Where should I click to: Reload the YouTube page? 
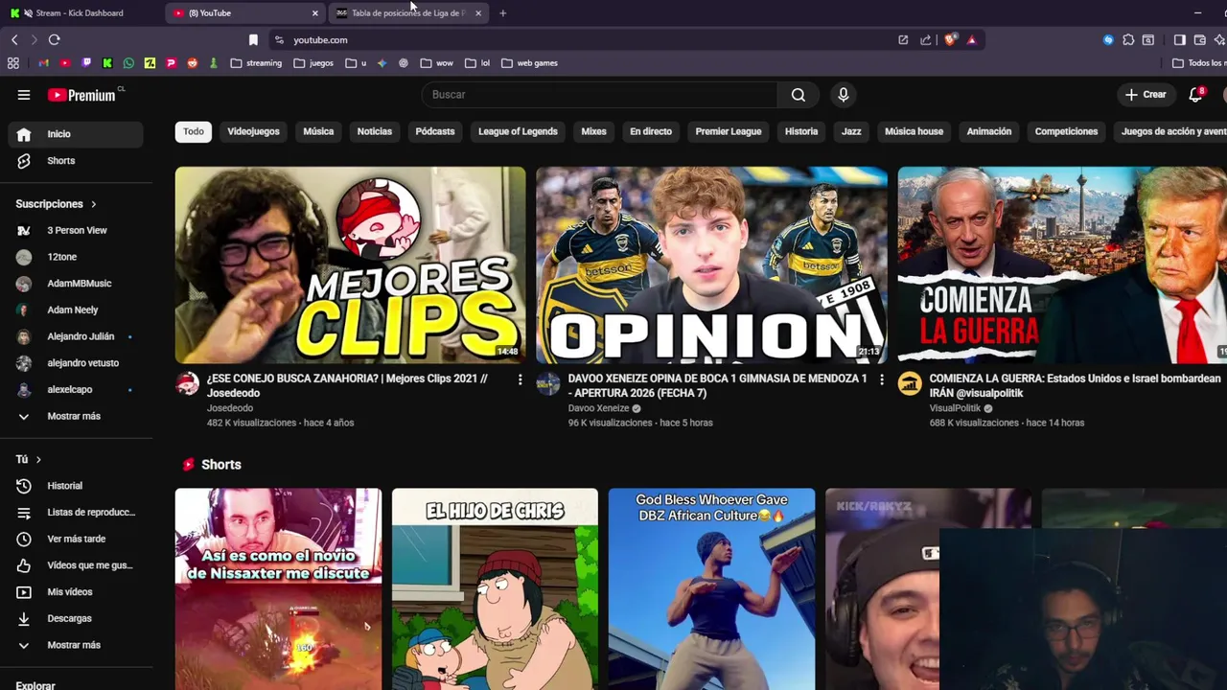tap(54, 40)
